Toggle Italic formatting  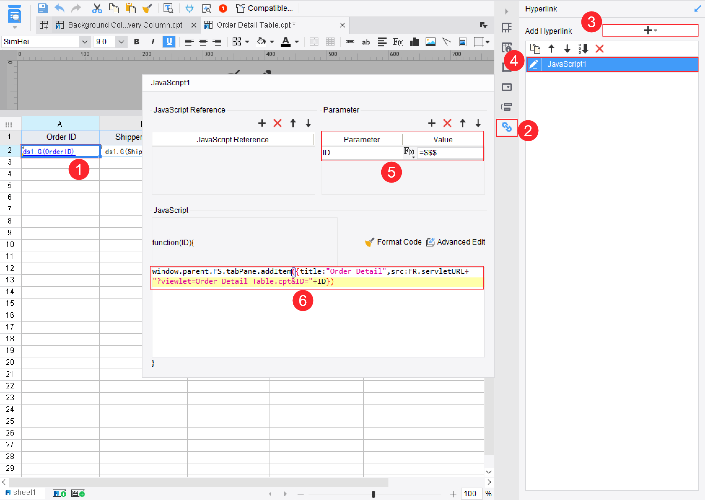[x=152, y=42]
